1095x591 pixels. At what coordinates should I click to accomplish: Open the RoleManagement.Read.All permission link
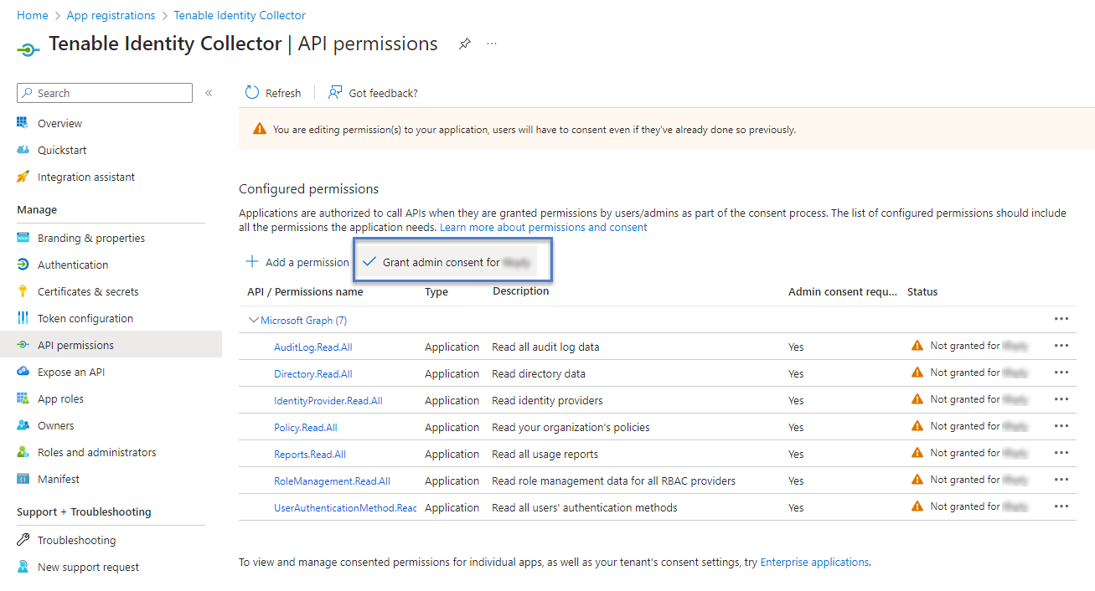pyautogui.click(x=332, y=481)
